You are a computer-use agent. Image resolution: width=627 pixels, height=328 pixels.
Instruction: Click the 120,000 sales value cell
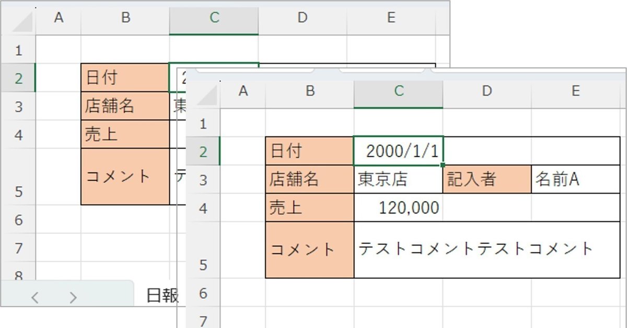tap(408, 208)
